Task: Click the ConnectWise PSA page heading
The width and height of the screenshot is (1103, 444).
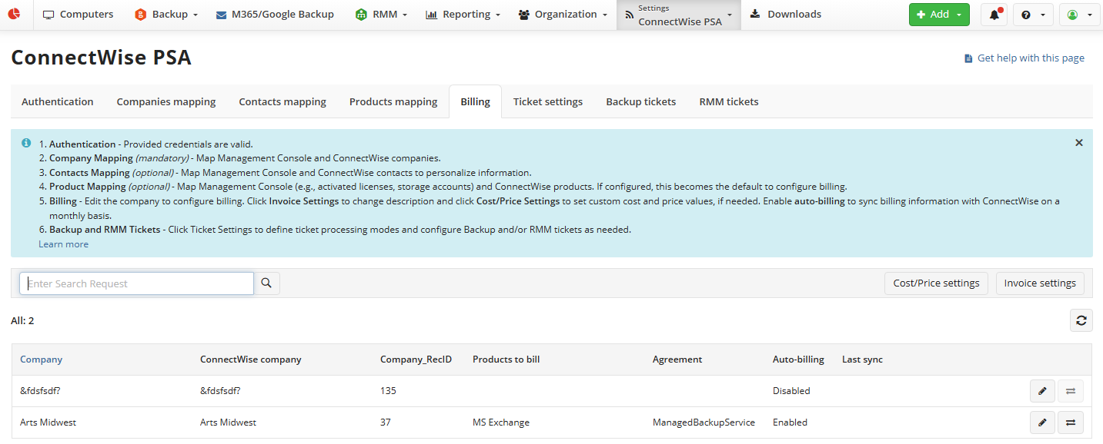Action: pyautogui.click(x=101, y=58)
